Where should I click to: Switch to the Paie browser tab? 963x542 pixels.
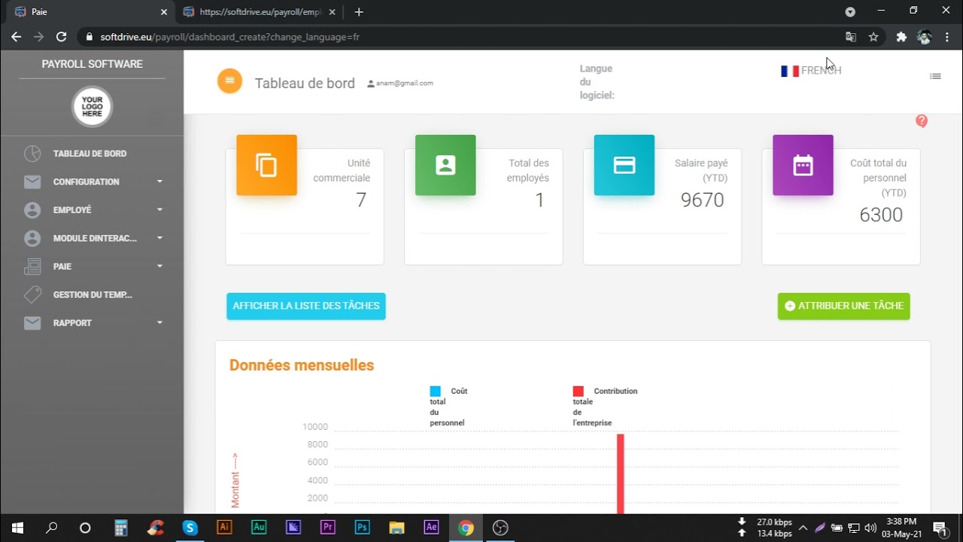(x=90, y=12)
